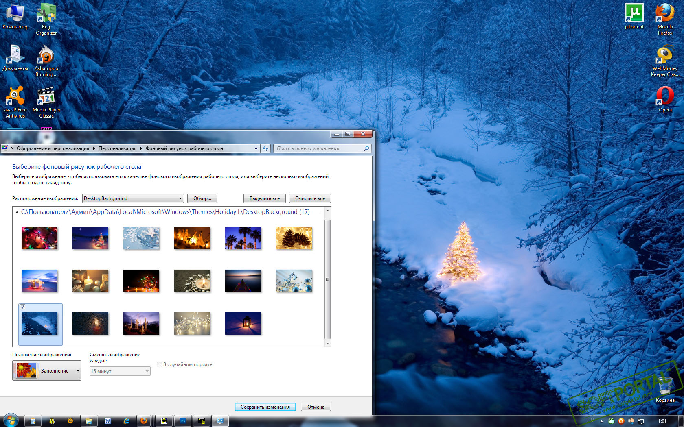Click the refresh button beside address bar
Viewport: 684px width, 427px height.
click(x=265, y=148)
